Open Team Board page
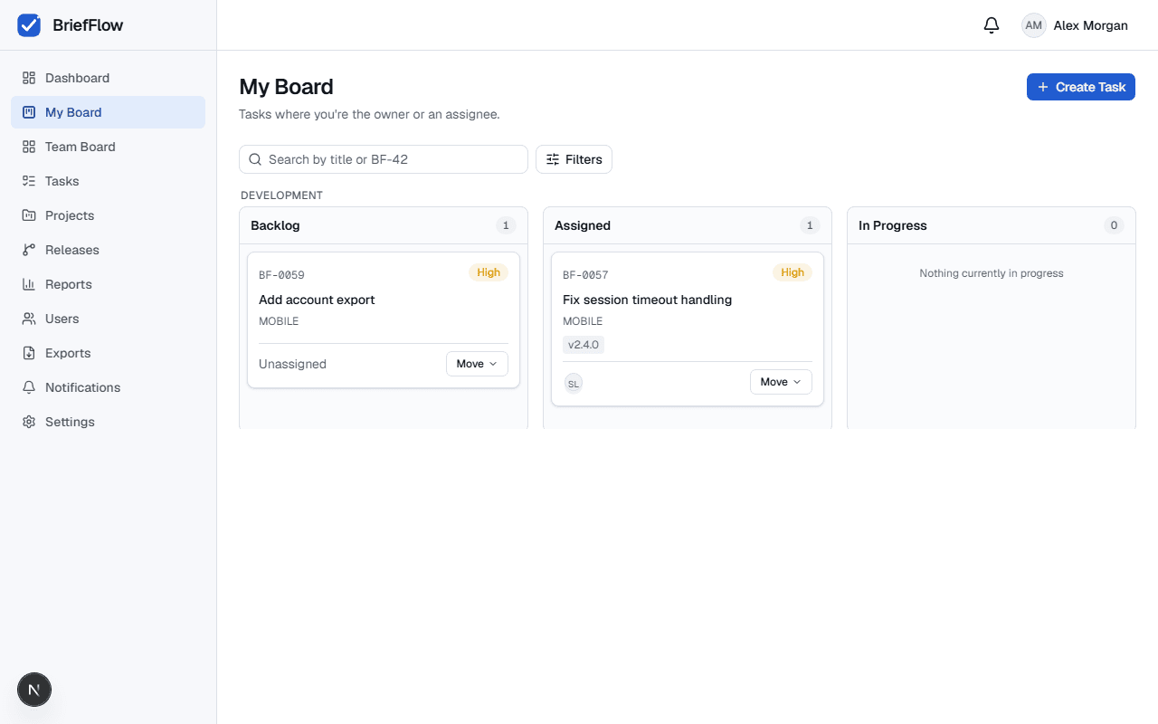Image resolution: width=1158 pixels, height=724 pixels. coord(108,147)
